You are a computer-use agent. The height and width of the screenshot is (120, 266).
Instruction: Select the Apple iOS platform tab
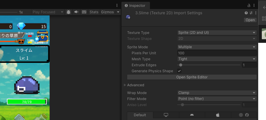tap(218, 115)
